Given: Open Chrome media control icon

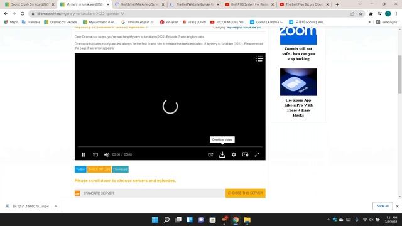Looking at the screenshot, I should click(x=379, y=14).
